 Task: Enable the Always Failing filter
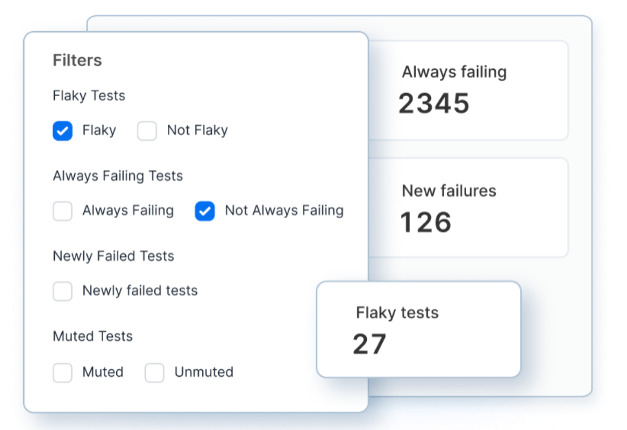tap(62, 211)
